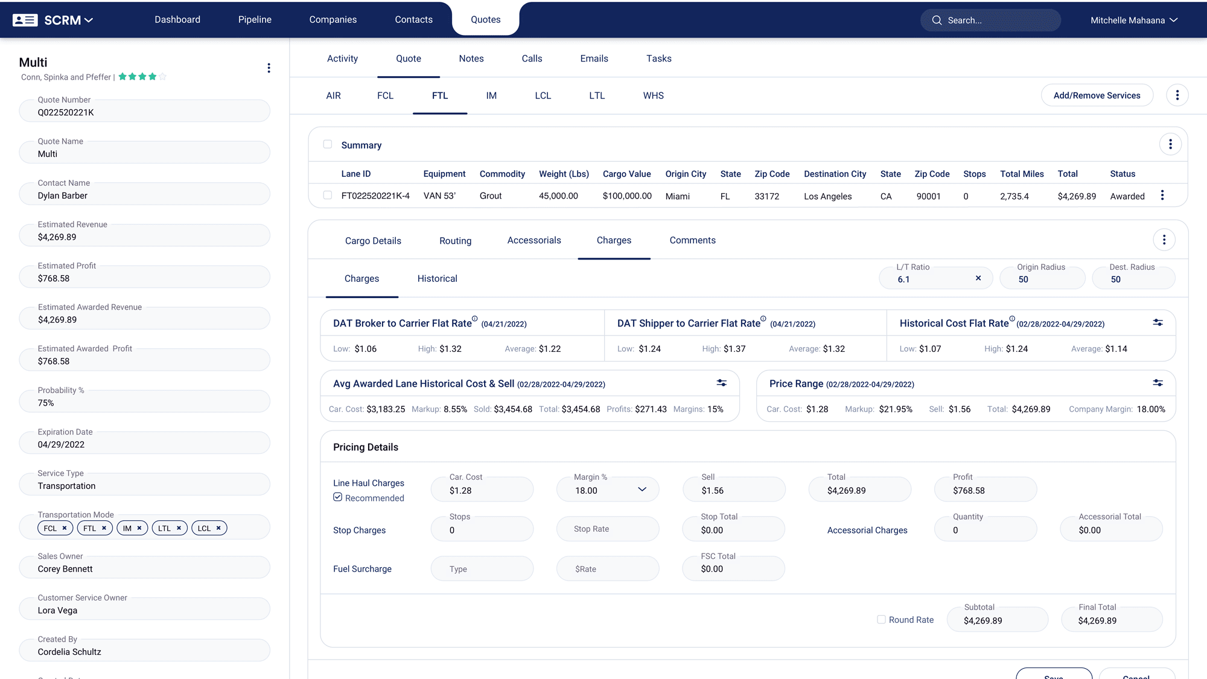The width and height of the screenshot is (1207, 679).
Task: Click the search magnifier in the top bar
Action: click(937, 20)
